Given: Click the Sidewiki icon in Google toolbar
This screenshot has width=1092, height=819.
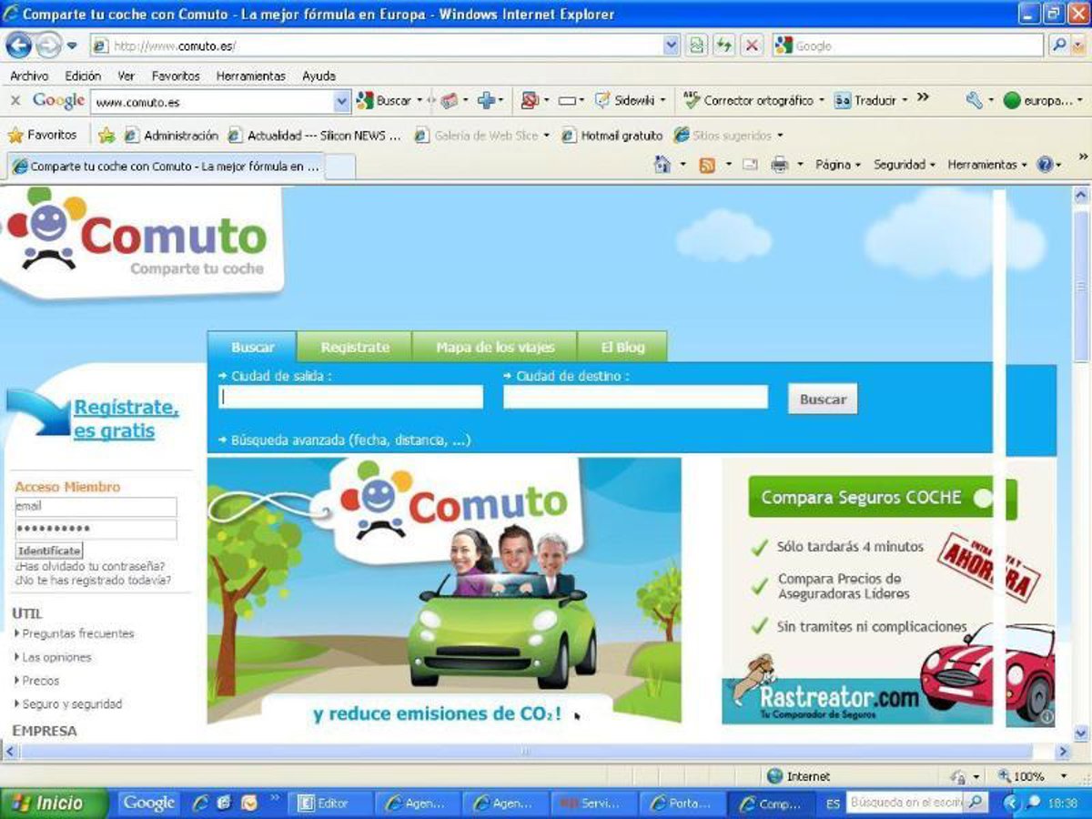Looking at the screenshot, I should pyautogui.click(x=602, y=100).
